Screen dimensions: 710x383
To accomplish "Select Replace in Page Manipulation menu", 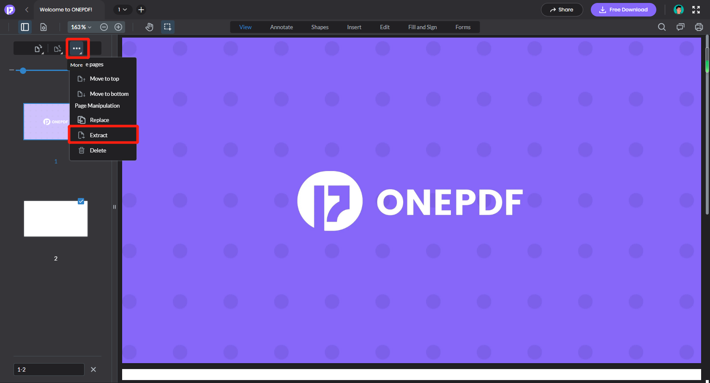I will tap(103, 120).
